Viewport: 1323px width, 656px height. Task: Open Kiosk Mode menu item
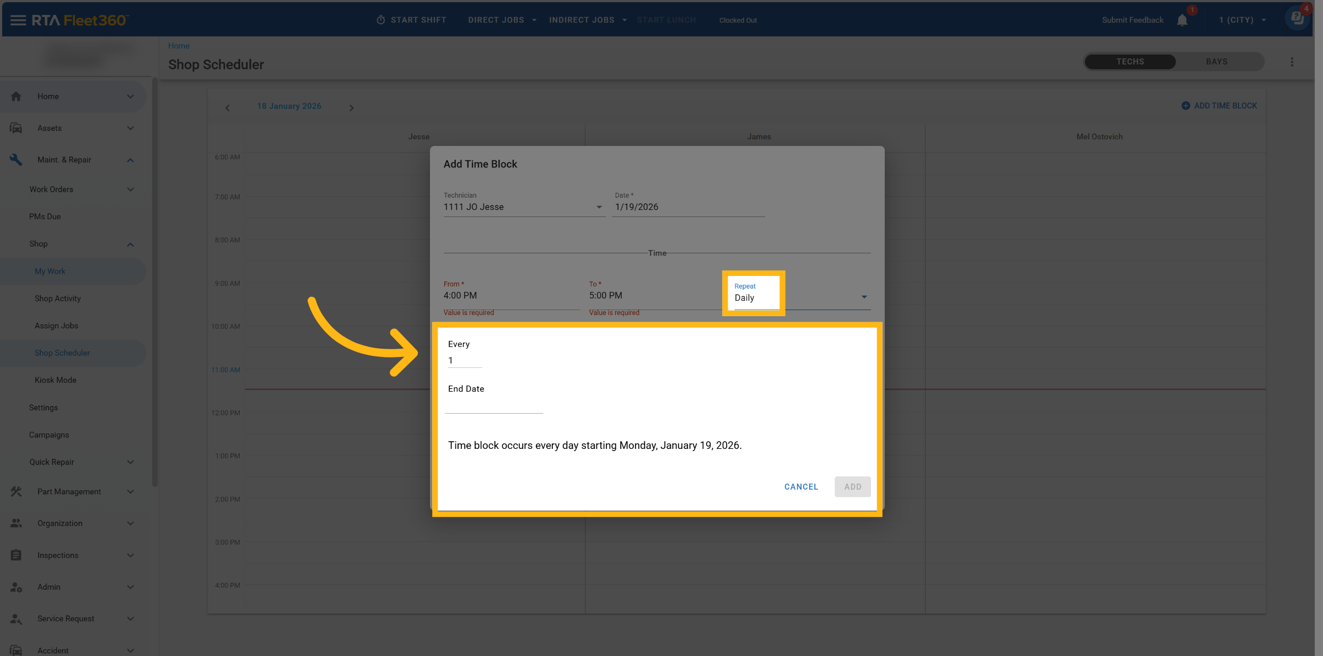[56, 380]
